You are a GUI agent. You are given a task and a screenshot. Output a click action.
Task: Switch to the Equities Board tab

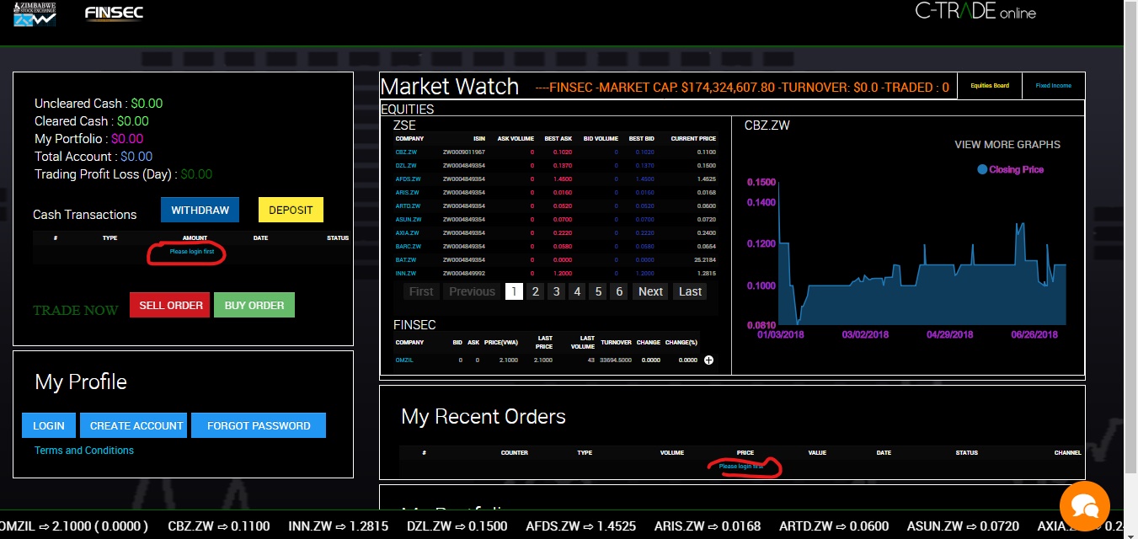[x=989, y=86]
